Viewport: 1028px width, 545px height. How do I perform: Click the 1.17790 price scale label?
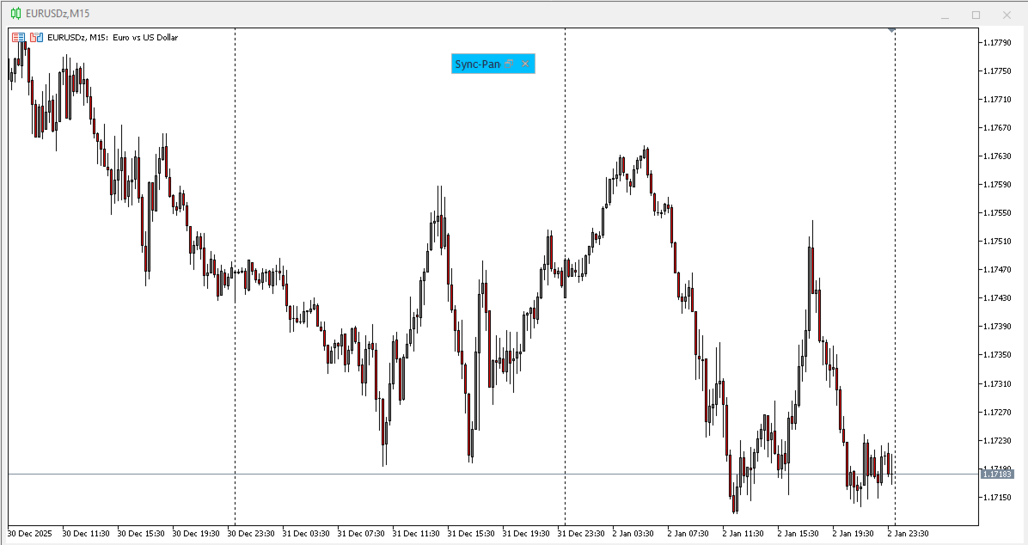997,43
